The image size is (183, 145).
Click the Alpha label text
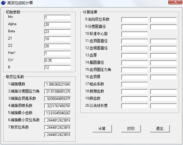(12, 24)
